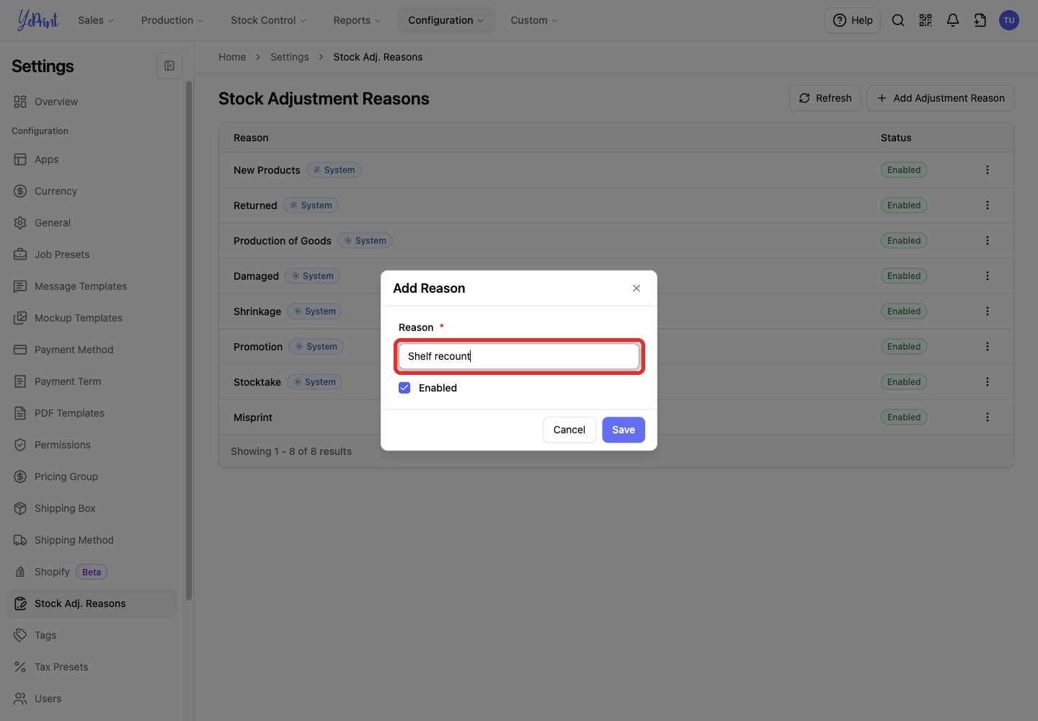Cancel the Add Reason dialog
Image resolution: width=1038 pixels, height=721 pixels.
(x=569, y=430)
